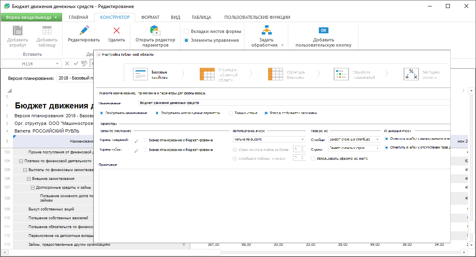This screenshot has height=257, width=476.
Task: Open the Только по высоте autofit dropdown
Action: tap(269, 139)
